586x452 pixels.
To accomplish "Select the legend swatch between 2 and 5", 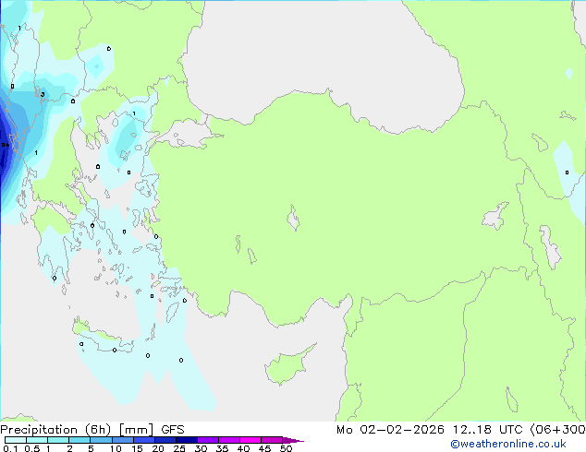I will click(79, 440).
